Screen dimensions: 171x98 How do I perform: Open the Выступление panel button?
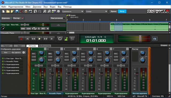[x=58, y=18]
